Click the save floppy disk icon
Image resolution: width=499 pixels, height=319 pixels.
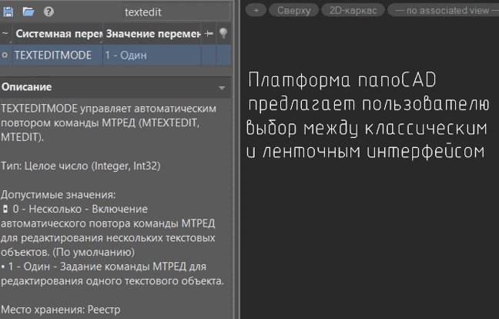point(8,12)
